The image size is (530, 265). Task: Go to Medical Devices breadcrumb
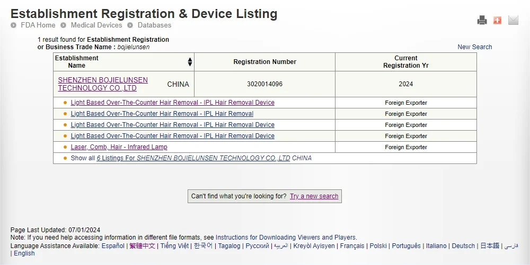pyautogui.click(x=97, y=25)
